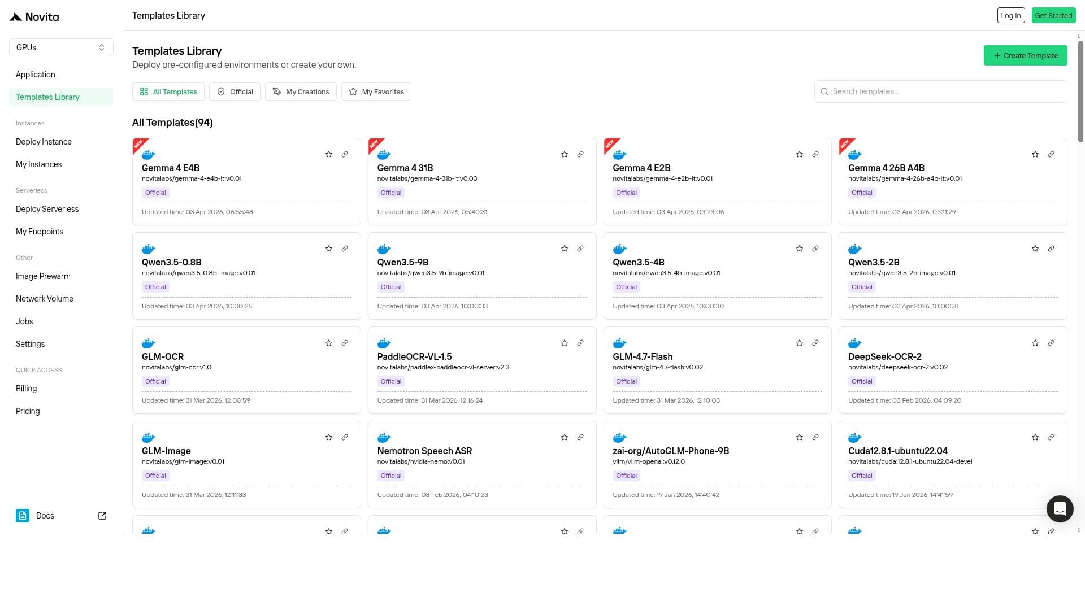Click the Create Template button
The width and height of the screenshot is (1085, 610).
pos(1025,55)
